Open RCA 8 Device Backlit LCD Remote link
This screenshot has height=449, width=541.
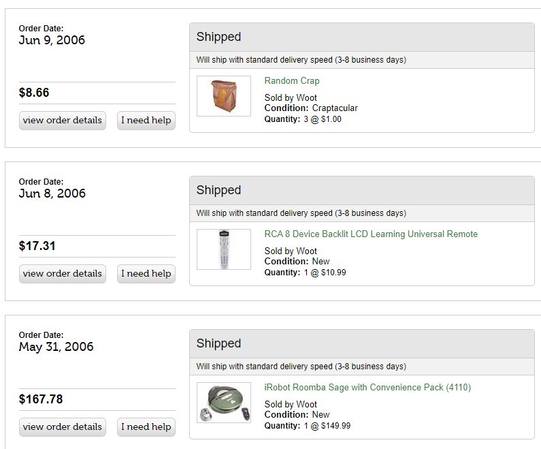pyautogui.click(x=371, y=234)
